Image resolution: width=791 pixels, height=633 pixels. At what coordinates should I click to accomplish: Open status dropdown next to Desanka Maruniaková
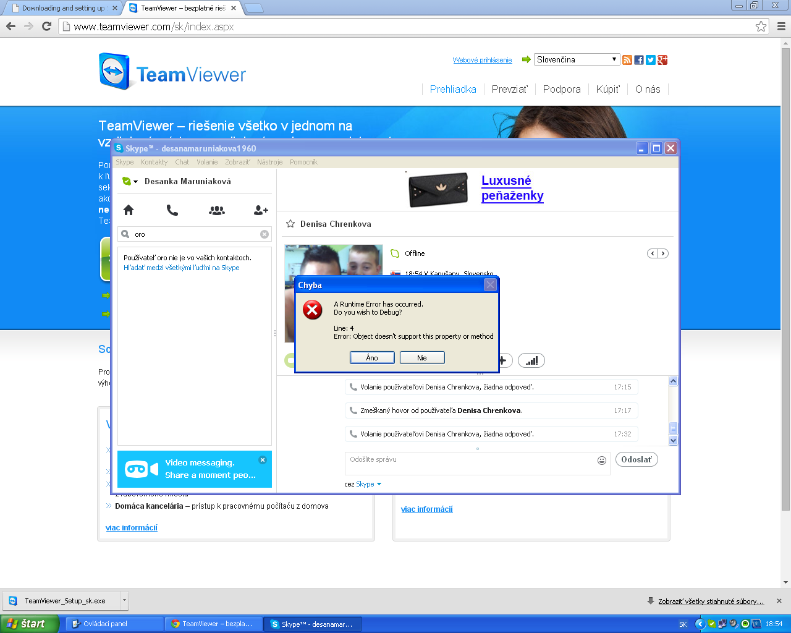pyautogui.click(x=135, y=182)
